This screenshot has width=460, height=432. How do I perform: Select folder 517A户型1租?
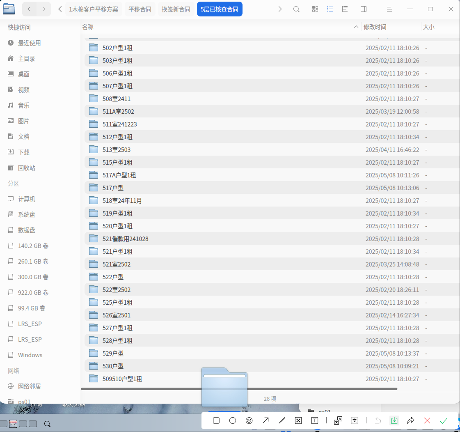(x=272, y=175)
